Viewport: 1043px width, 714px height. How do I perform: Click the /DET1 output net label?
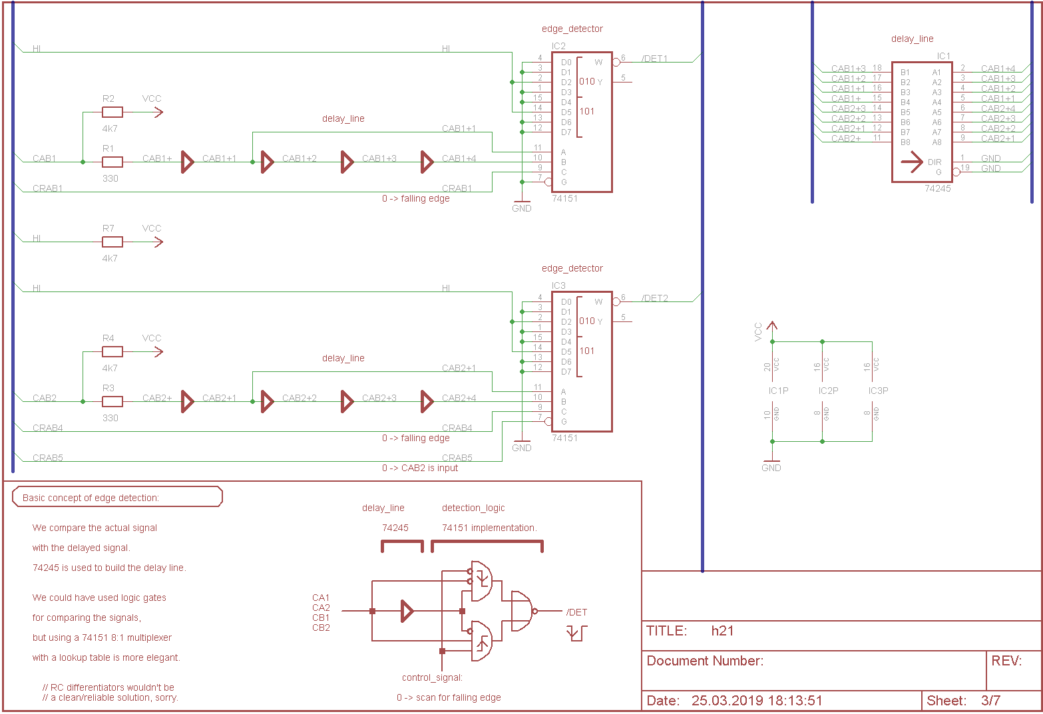[x=654, y=59]
